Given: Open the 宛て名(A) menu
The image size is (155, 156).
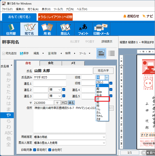Looking at the screenshot, I should click(33, 9).
